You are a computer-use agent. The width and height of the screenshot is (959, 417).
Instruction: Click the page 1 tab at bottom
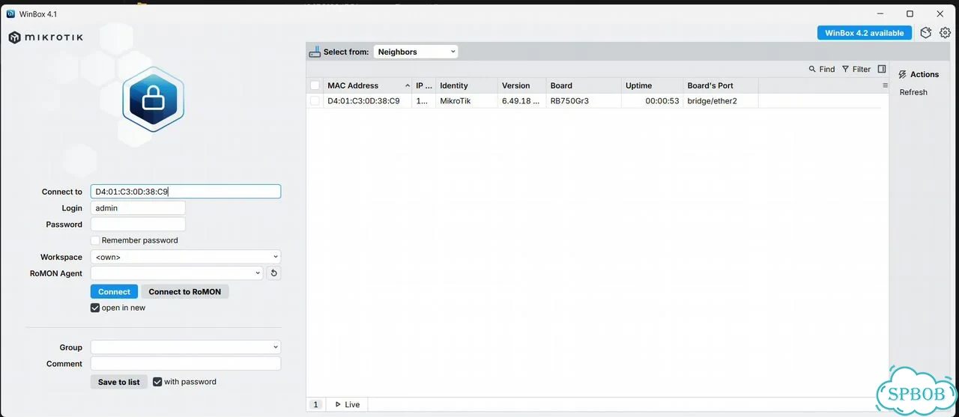point(315,404)
